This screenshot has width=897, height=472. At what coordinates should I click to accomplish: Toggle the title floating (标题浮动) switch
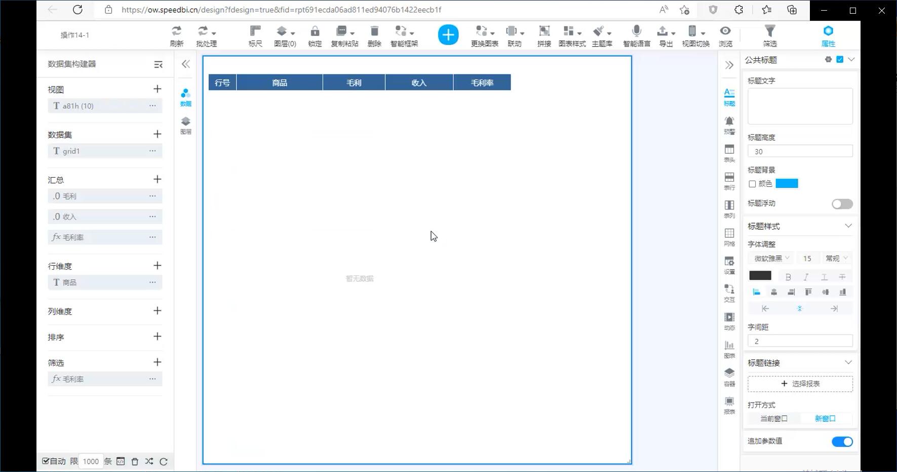point(842,204)
